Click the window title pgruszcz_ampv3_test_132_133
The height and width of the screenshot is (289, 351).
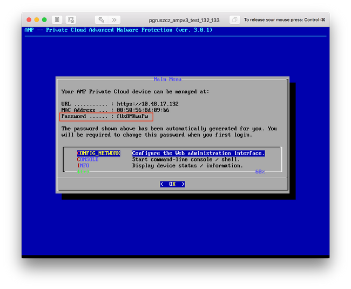[x=184, y=20]
